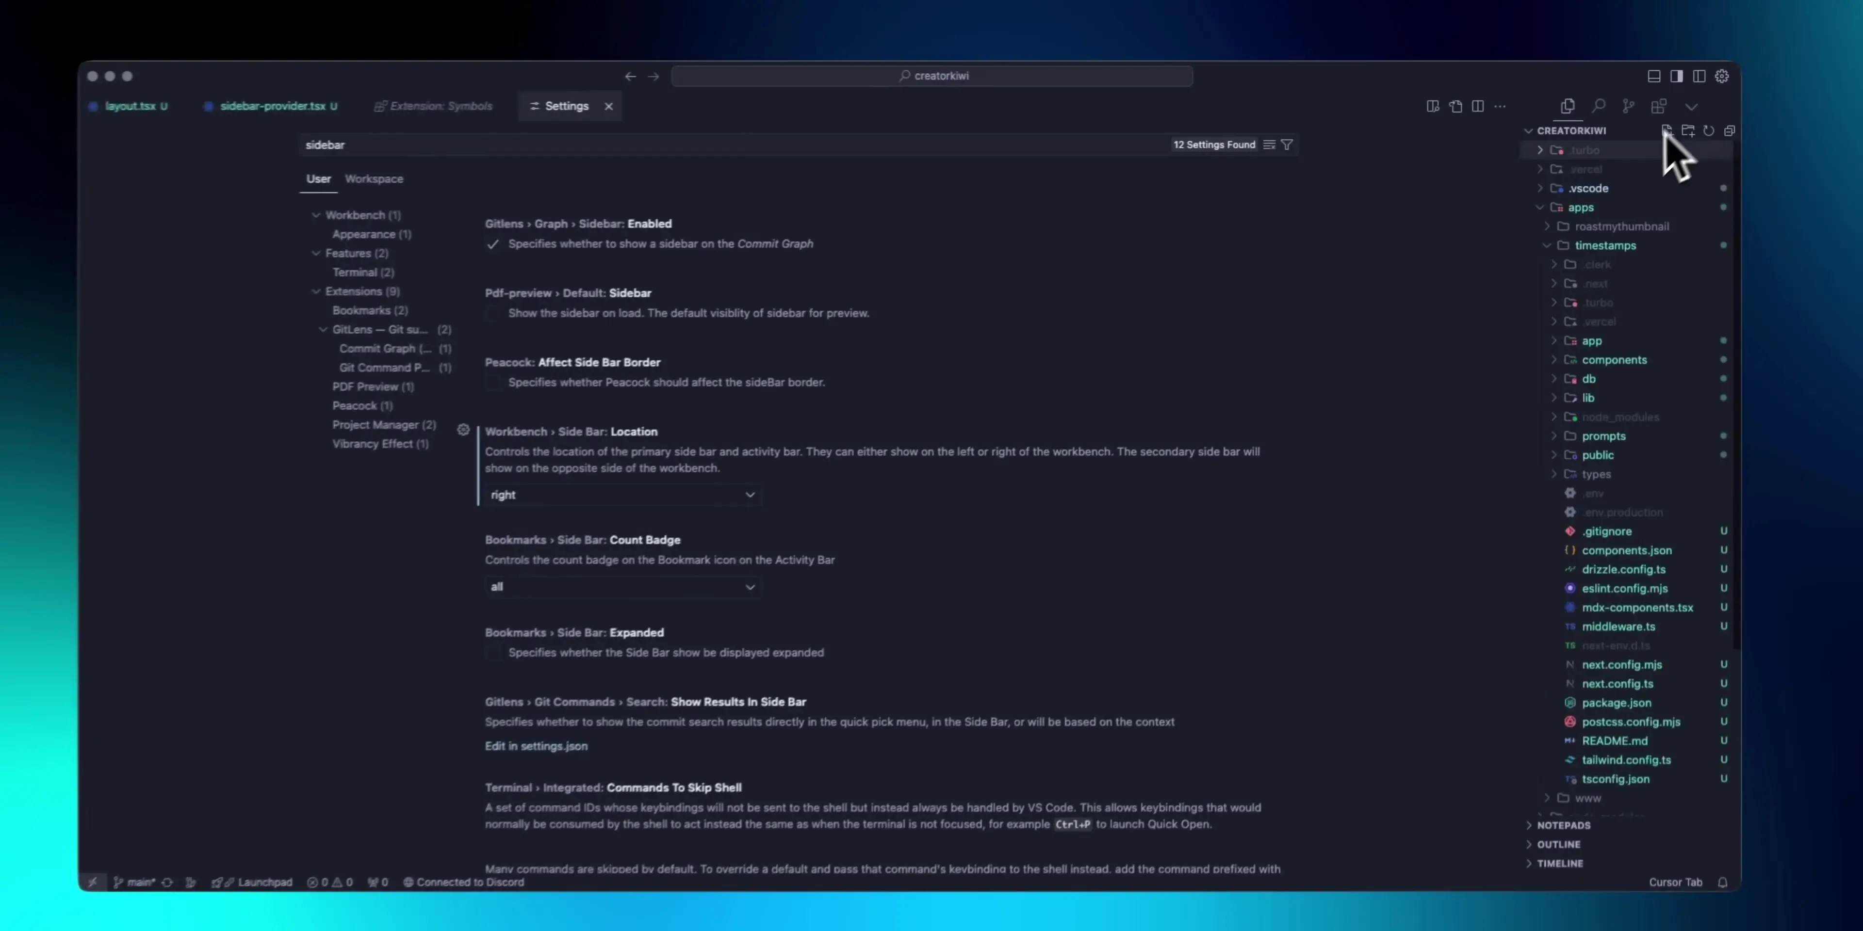The height and width of the screenshot is (931, 1863).
Task: Uncheck Gitlens Graph Sidebar Enabled checkbox
Action: point(493,244)
